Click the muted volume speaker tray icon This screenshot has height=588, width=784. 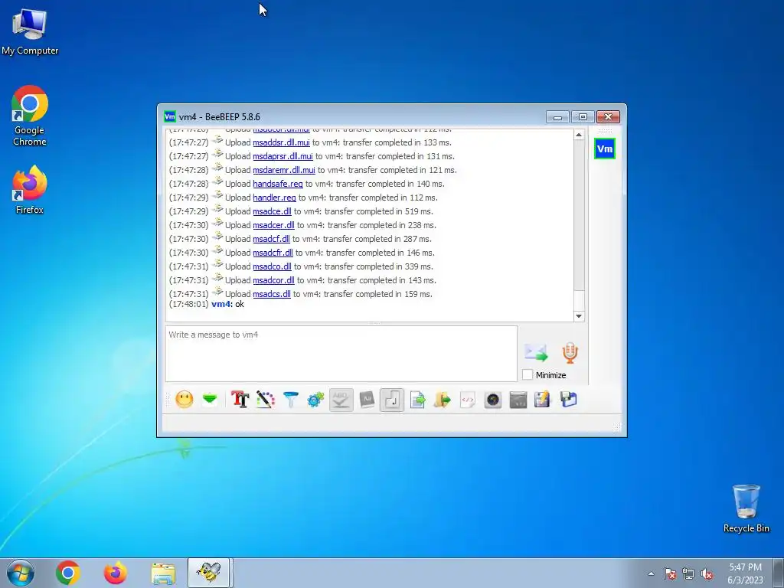tap(707, 573)
